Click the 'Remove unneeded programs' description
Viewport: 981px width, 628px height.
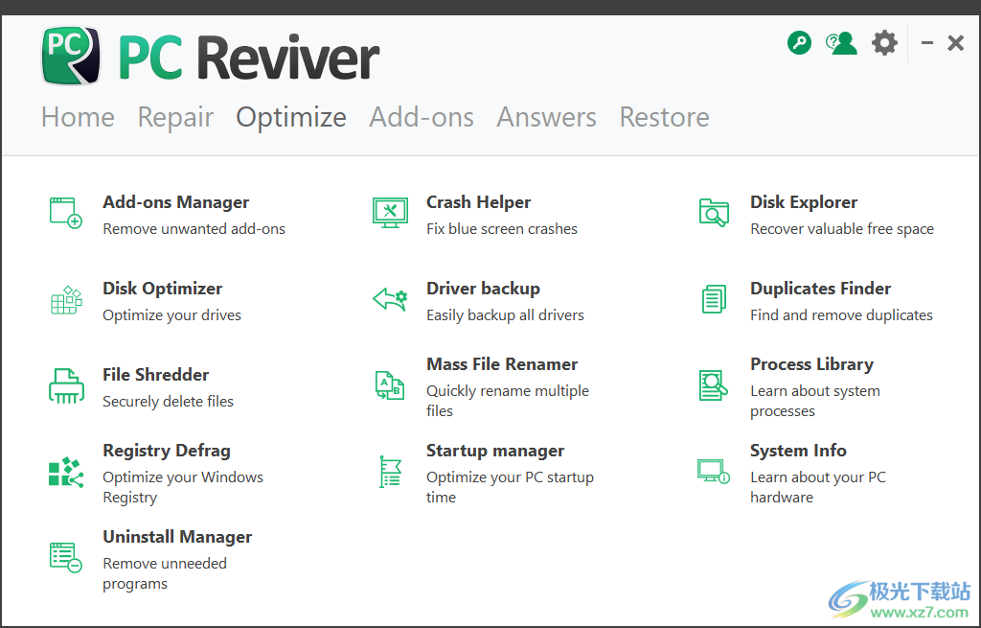[165, 573]
